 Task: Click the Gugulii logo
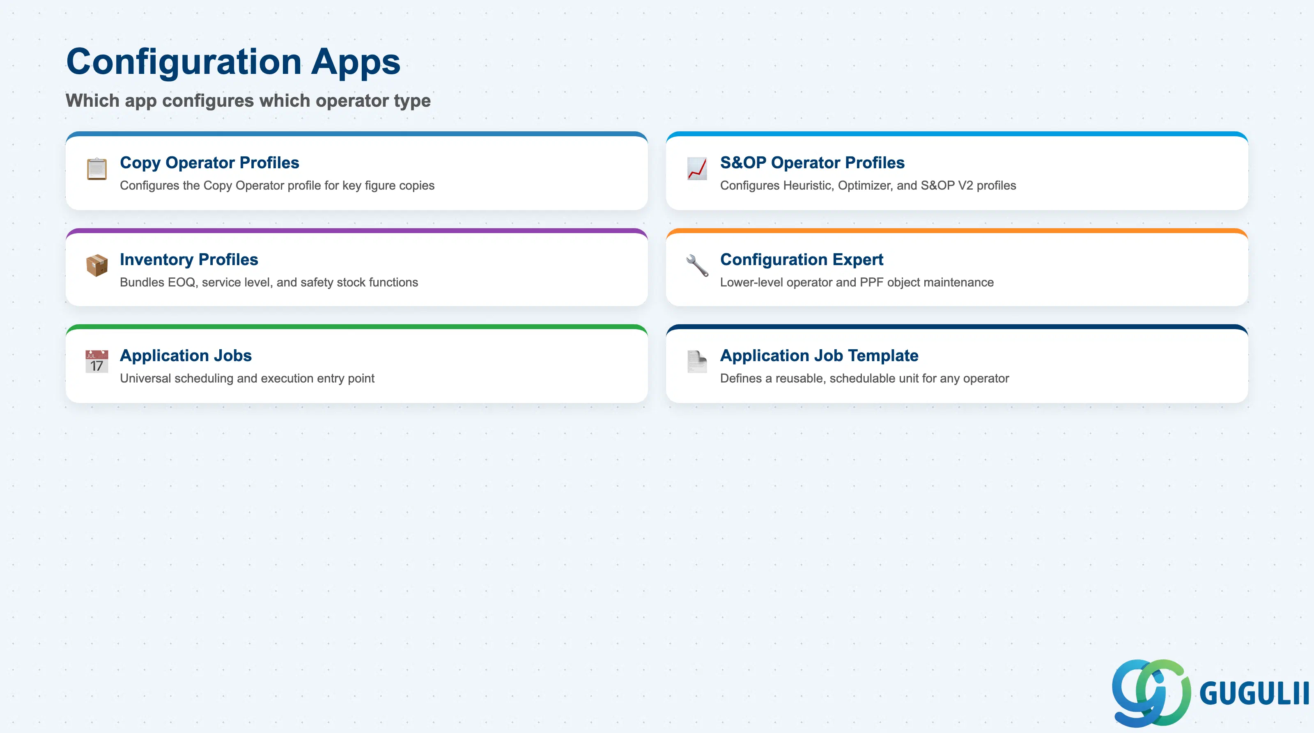[x=1211, y=693]
